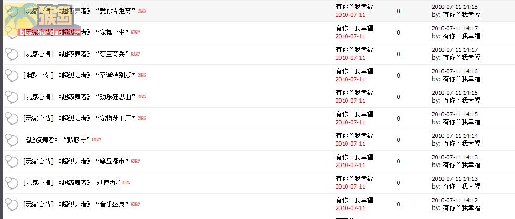Screen dimensions: 515x219
Task: Click the speech bubble icon beside “夺宝奇兵” thread
Action: click(x=12, y=54)
